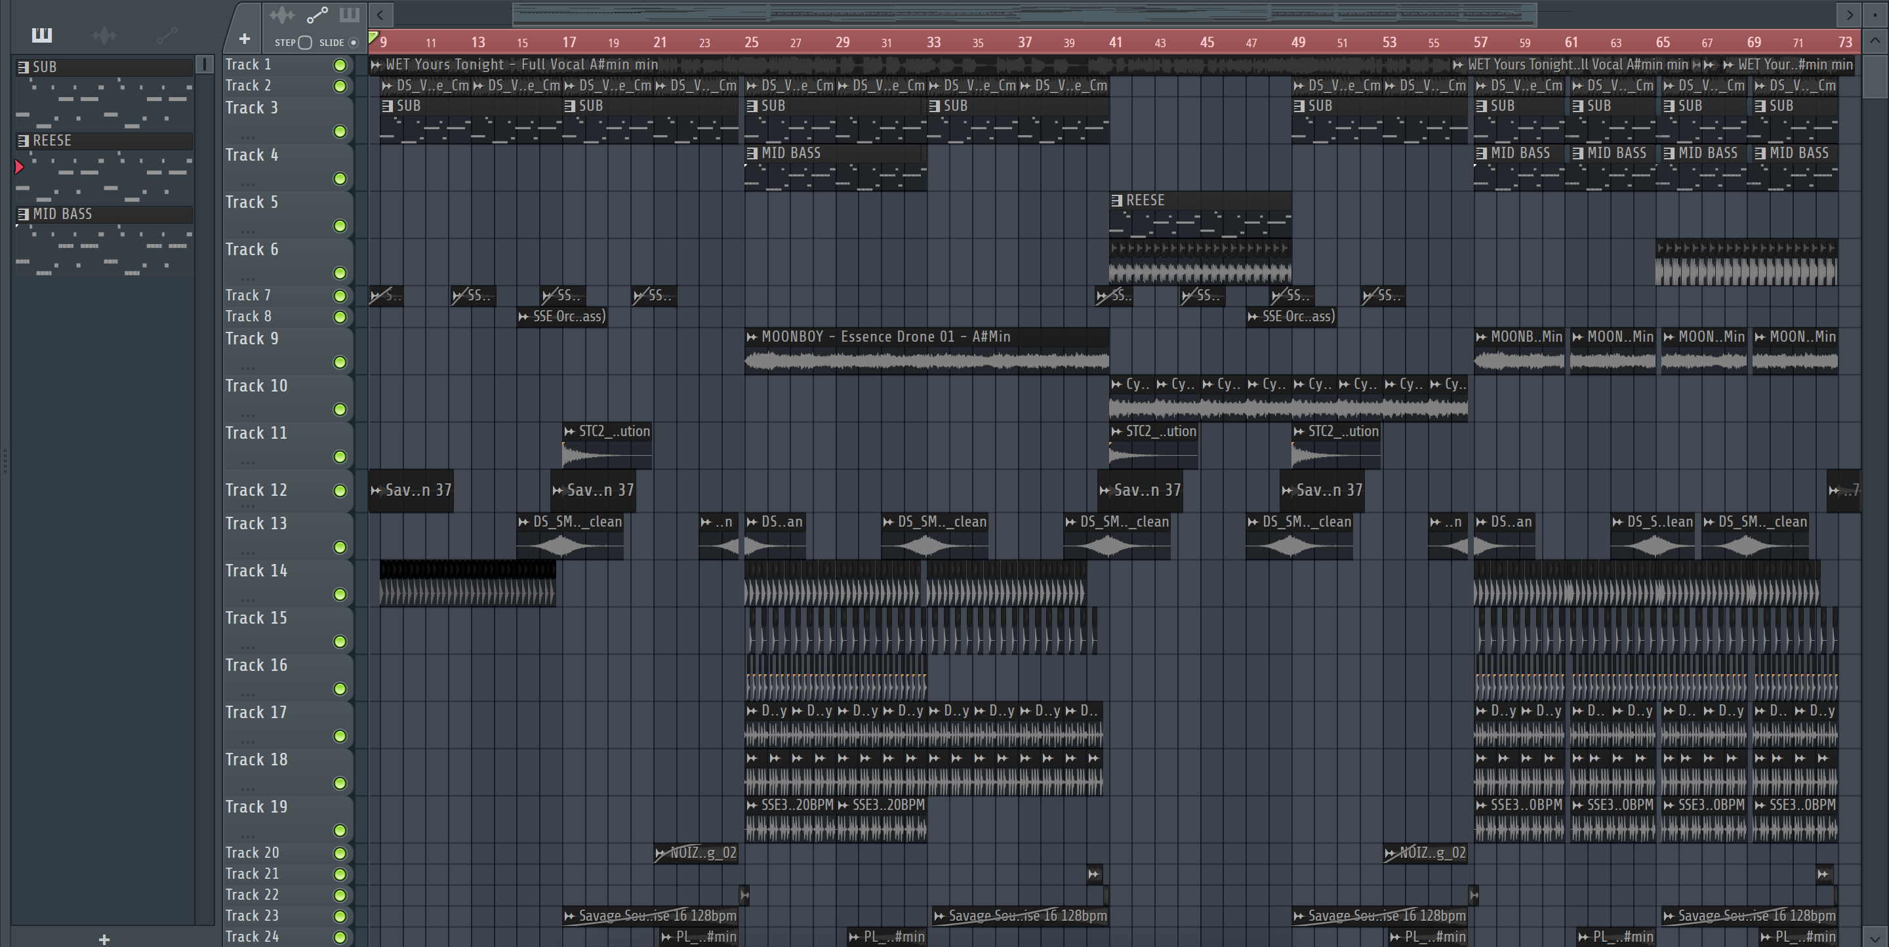Open the pattern icon of MID BASS in the picker

click(x=24, y=213)
